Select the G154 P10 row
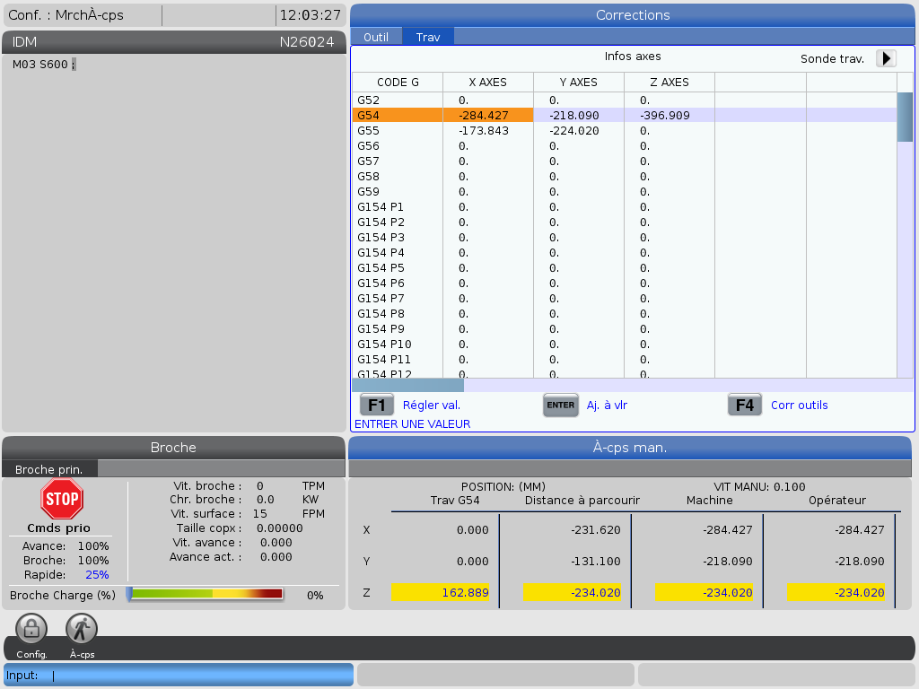This screenshot has width=919, height=689. [x=625, y=344]
